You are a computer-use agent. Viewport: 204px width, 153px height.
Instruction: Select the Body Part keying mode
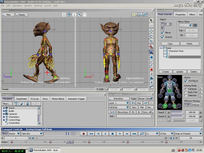coord(186,92)
